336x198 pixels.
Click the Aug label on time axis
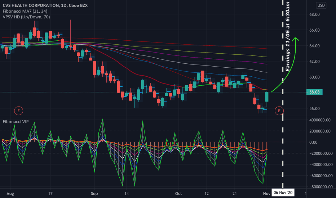[10, 194]
